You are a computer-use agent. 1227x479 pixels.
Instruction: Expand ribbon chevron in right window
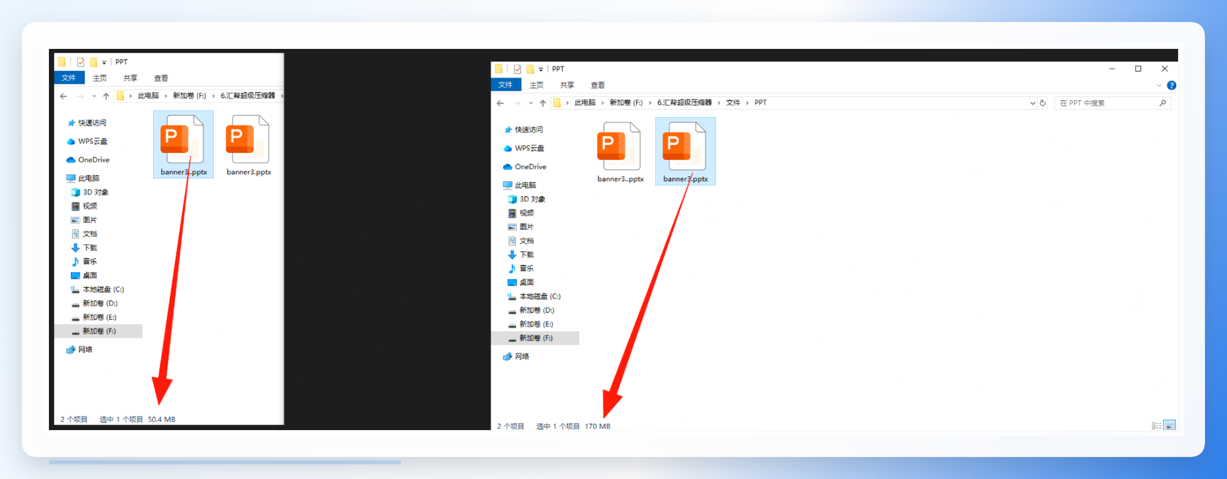[1159, 85]
